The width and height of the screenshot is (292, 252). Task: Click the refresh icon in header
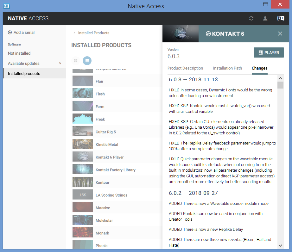click(251, 18)
